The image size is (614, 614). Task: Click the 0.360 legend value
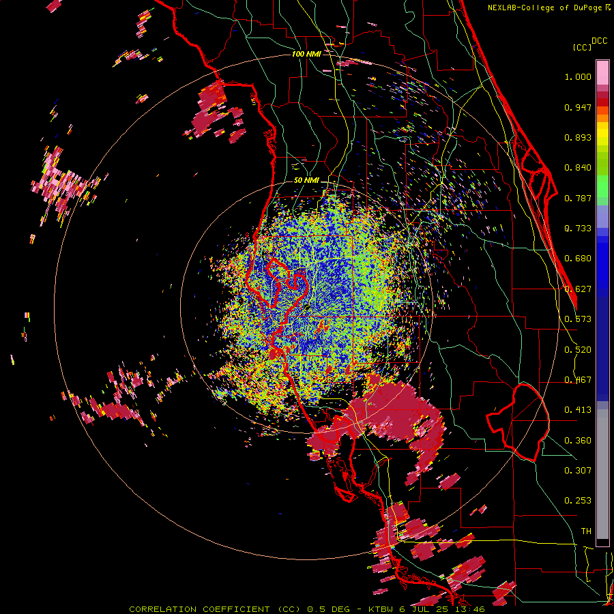click(578, 441)
